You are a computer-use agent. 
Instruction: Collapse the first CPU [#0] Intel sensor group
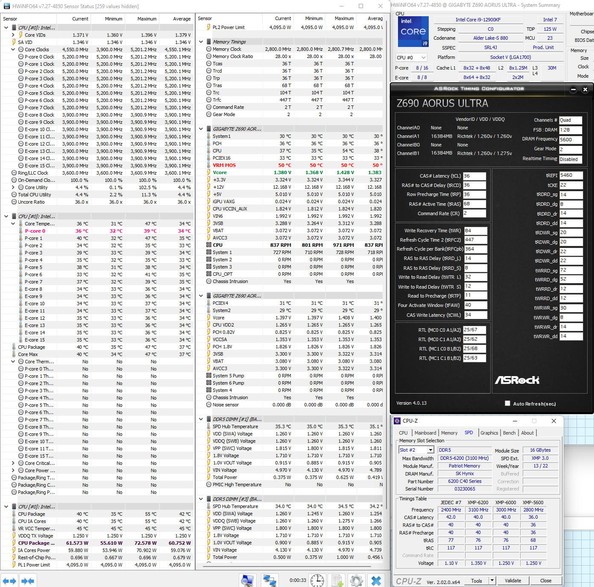click(6, 28)
